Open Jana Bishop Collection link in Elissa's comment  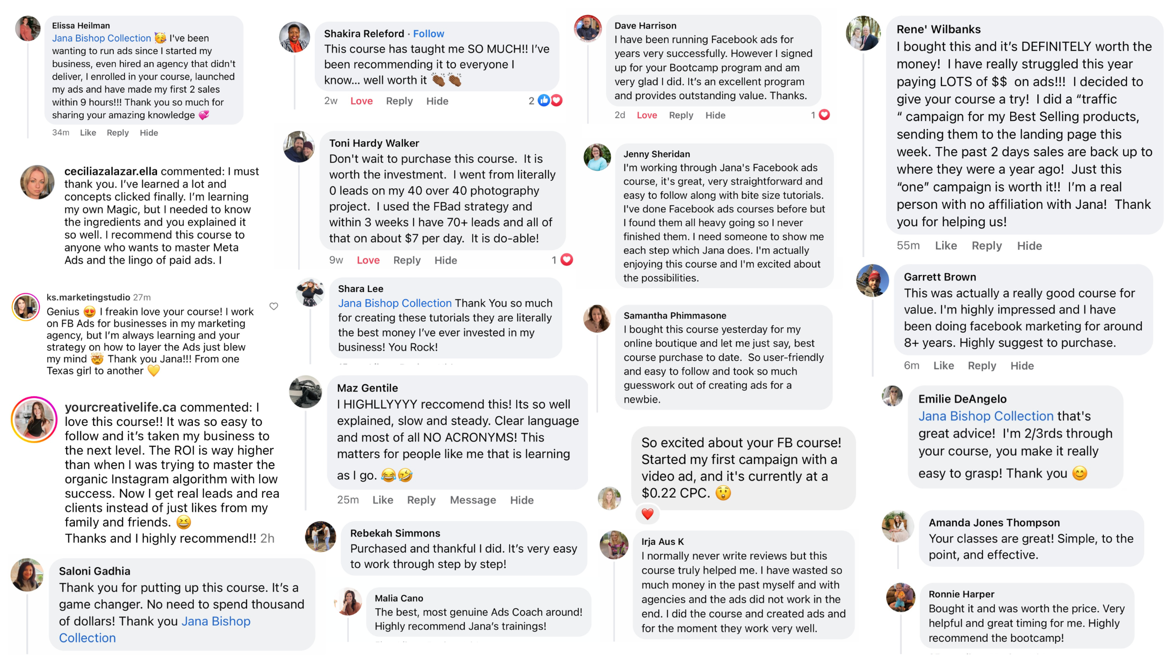pos(101,38)
